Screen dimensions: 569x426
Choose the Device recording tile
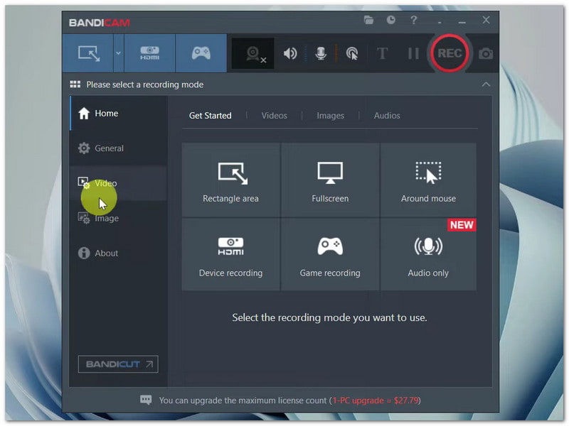230,254
